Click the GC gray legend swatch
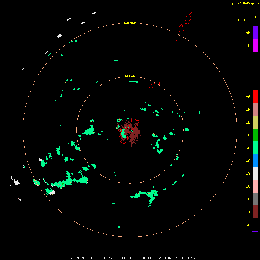Image resolution: width=260 pixels, height=260 pixels. 255,199
